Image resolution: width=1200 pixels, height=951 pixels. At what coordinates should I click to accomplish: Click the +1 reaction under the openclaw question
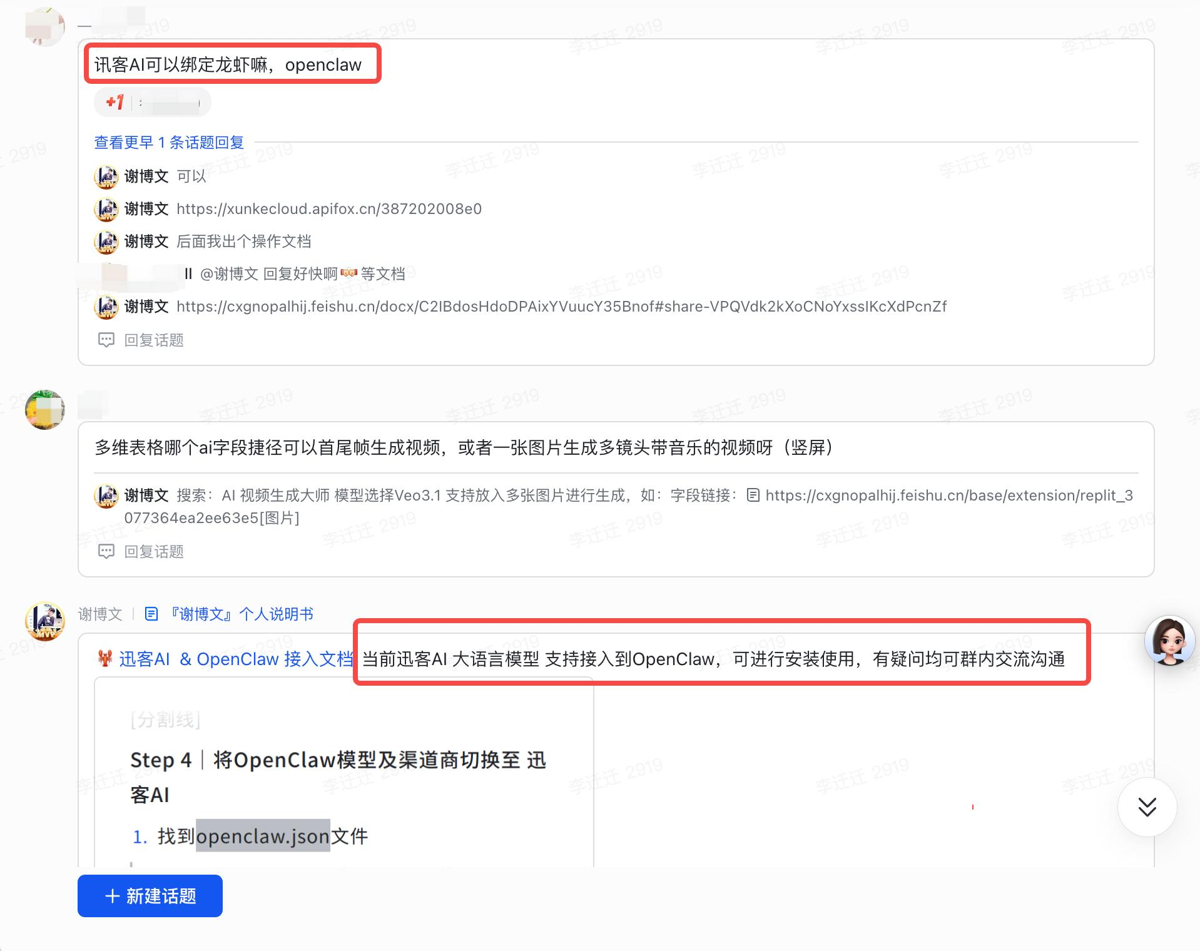(x=115, y=102)
